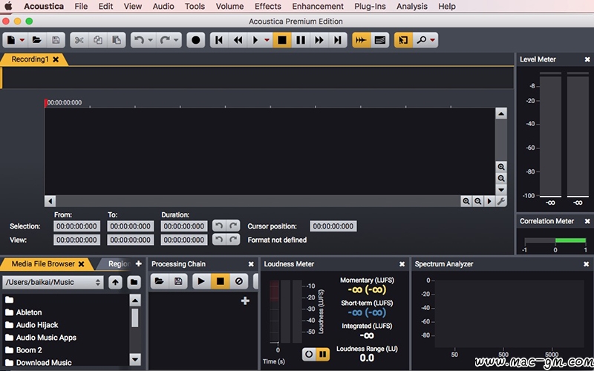Image resolution: width=594 pixels, height=371 pixels.
Task: Click the waveform horizontal scroll right arrow
Action: tap(489, 201)
